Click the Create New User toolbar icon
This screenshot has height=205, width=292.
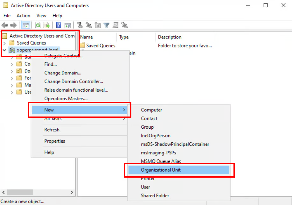point(80,25)
